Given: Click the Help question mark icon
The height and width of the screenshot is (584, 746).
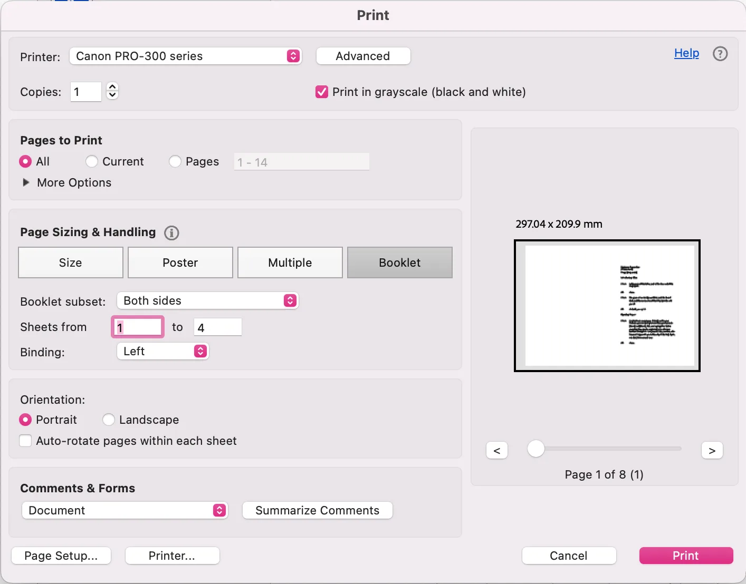Looking at the screenshot, I should point(720,53).
